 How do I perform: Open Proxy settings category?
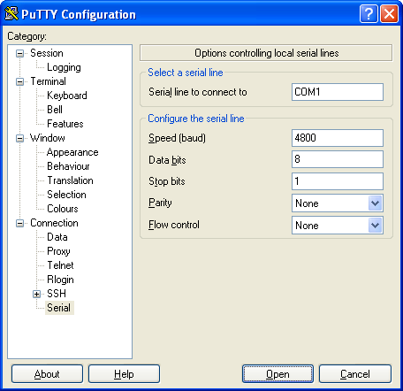58,251
